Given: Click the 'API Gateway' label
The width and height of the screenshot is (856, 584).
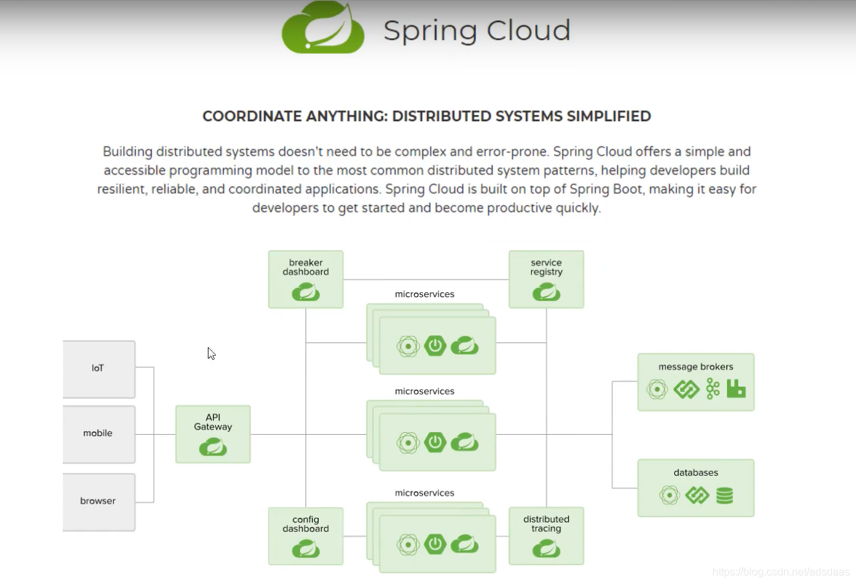Looking at the screenshot, I should pos(212,422).
